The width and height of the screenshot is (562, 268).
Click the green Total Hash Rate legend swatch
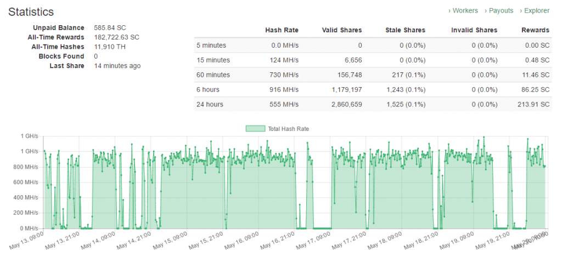pyautogui.click(x=255, y=128)
